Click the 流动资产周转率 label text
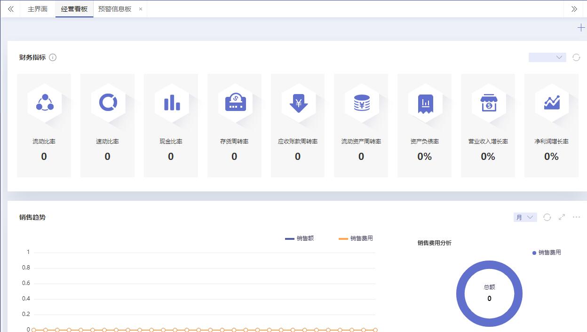Image resolution: width=587 pixels, height=332 pixels. coord(361,142)
